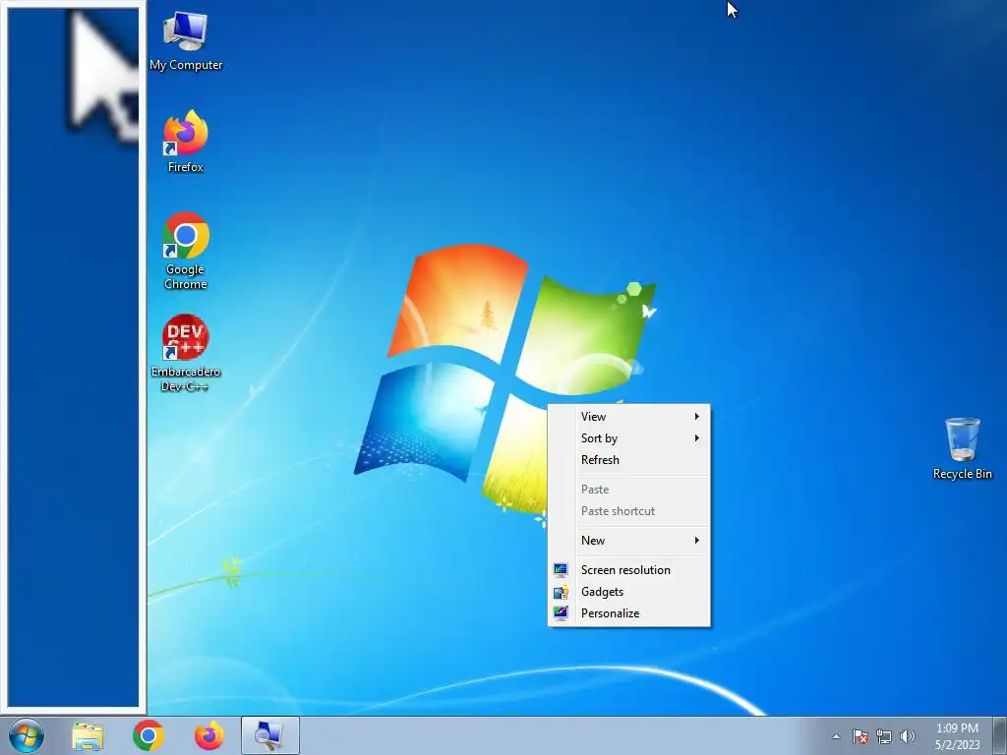Click the Personalize monitor icon
Image resolution: width=1007 pixels, height=755 pixels.
(561, 613)
